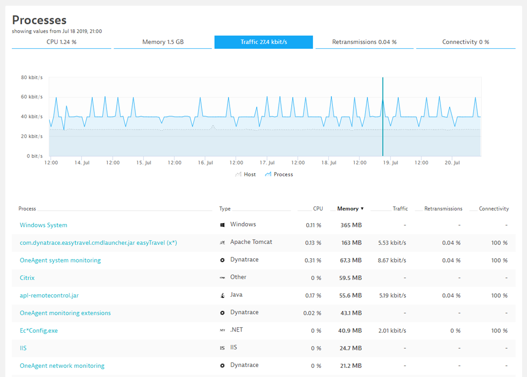527x377 pixels.
Task: Click the IIS type icon
Action: [x=222, y=348]
